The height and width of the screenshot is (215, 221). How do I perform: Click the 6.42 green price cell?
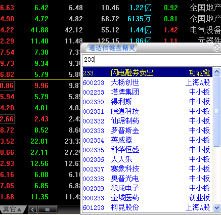[41, 8]
